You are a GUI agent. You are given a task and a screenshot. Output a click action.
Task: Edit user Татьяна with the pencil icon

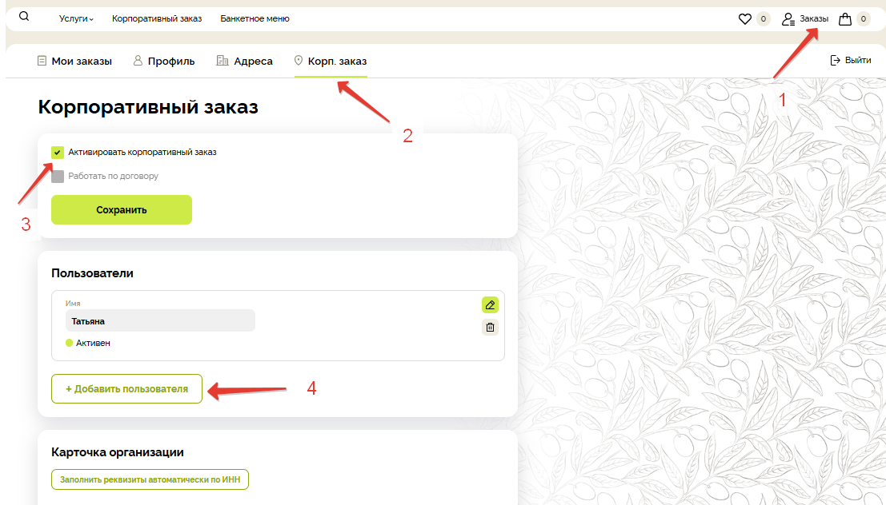click(490, 304)
